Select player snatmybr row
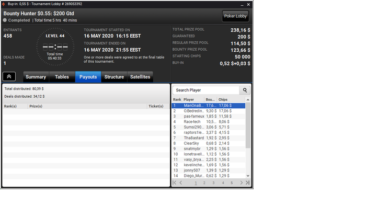Screen dimensions: 366x206 click(x=209, y=148)
